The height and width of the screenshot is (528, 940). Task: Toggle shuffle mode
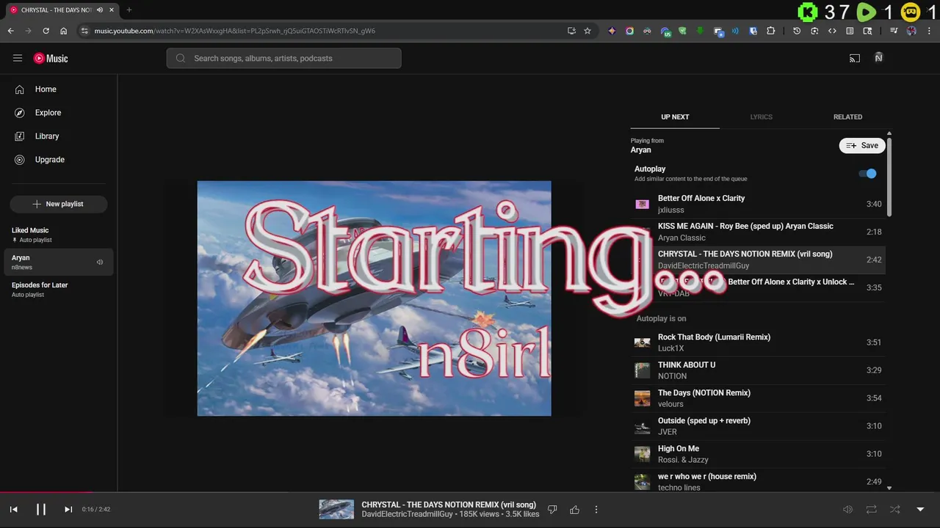895,509
